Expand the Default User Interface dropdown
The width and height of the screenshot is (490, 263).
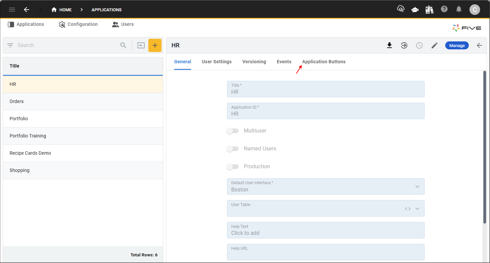tap(417, 186)
